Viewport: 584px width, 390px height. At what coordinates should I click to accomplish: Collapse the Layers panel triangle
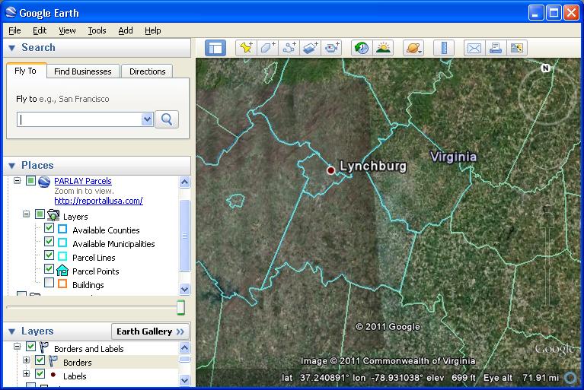[x=12, y=331]
